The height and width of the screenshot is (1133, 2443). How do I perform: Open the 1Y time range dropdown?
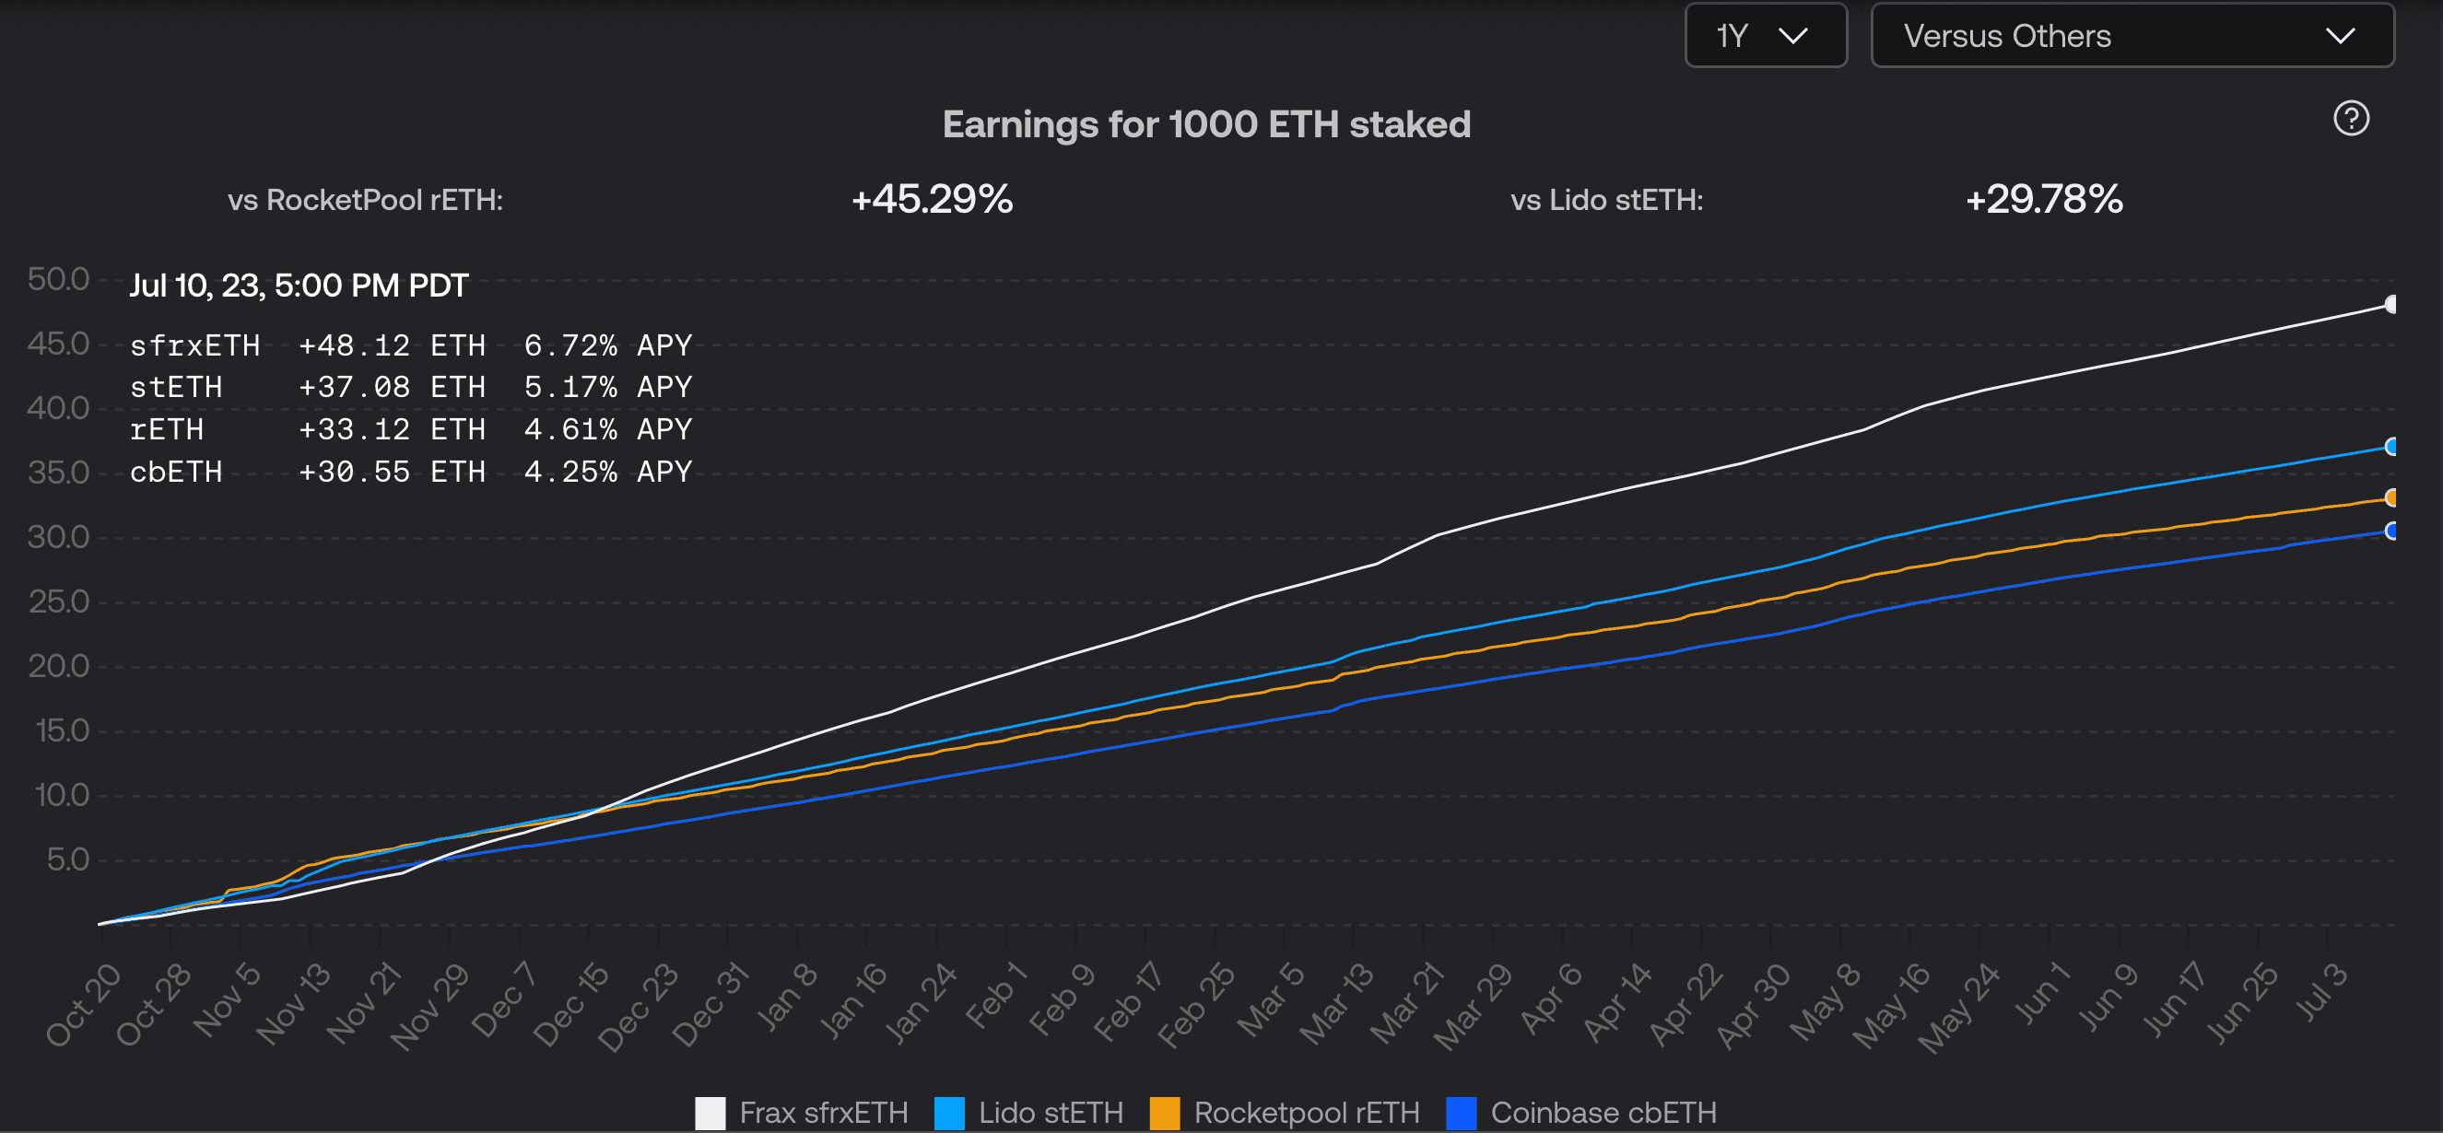[x=1764, y=36]
